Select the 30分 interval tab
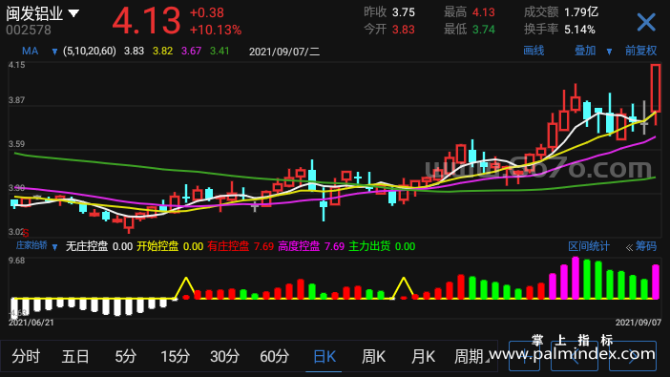 (224, 356)
